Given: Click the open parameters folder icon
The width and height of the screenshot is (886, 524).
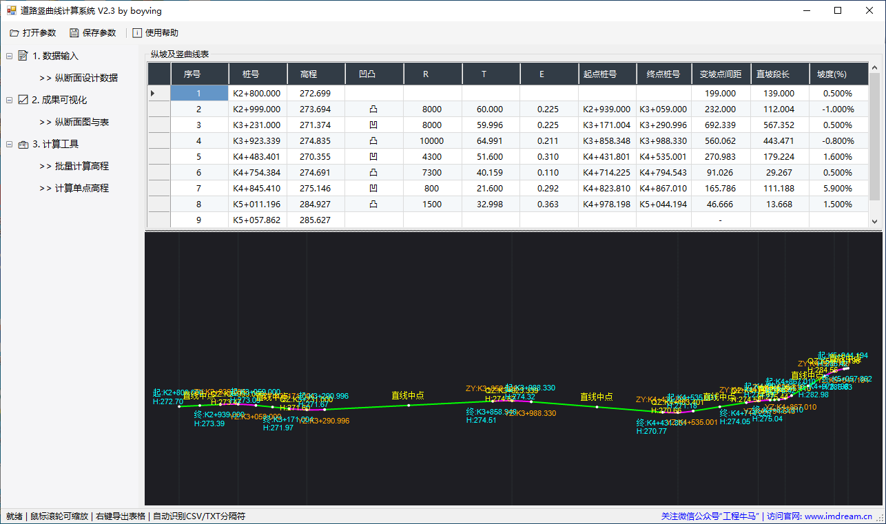Looking at the screenshot, I should click(14, 33).
